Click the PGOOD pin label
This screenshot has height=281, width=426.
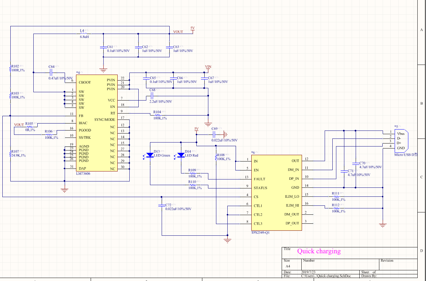pos(85,130)
